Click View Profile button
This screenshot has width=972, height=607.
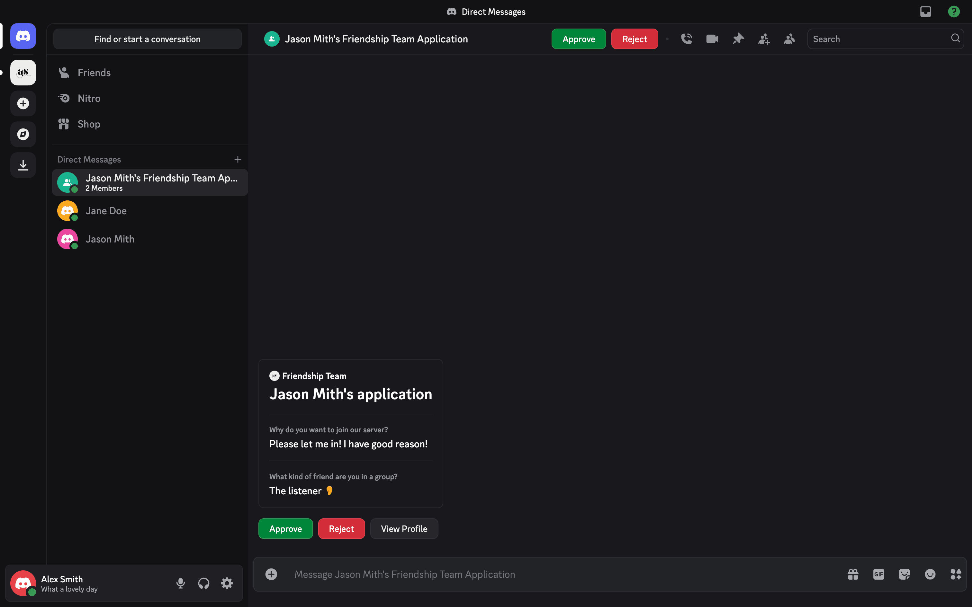click(x=404, y=529)
